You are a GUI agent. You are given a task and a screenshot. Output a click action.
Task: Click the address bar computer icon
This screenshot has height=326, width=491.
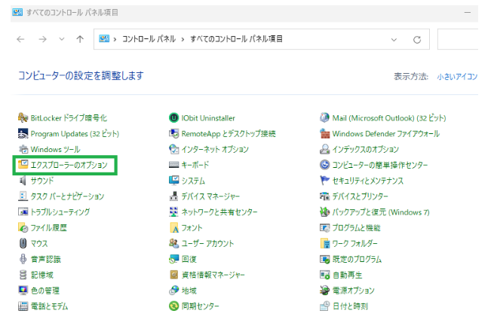coord(104,38)
